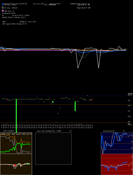Screen dimensions: 133x175
Task: Click the 'ADX: 8.67 +DY: 44.37 -DY: 52.79' header
Action: tap(16, 134)
